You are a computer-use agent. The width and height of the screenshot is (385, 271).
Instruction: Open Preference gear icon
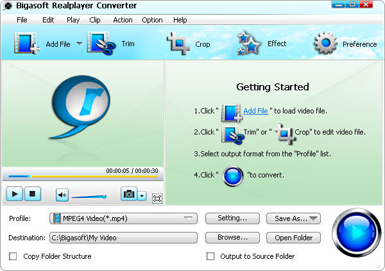tap(325, 44)
